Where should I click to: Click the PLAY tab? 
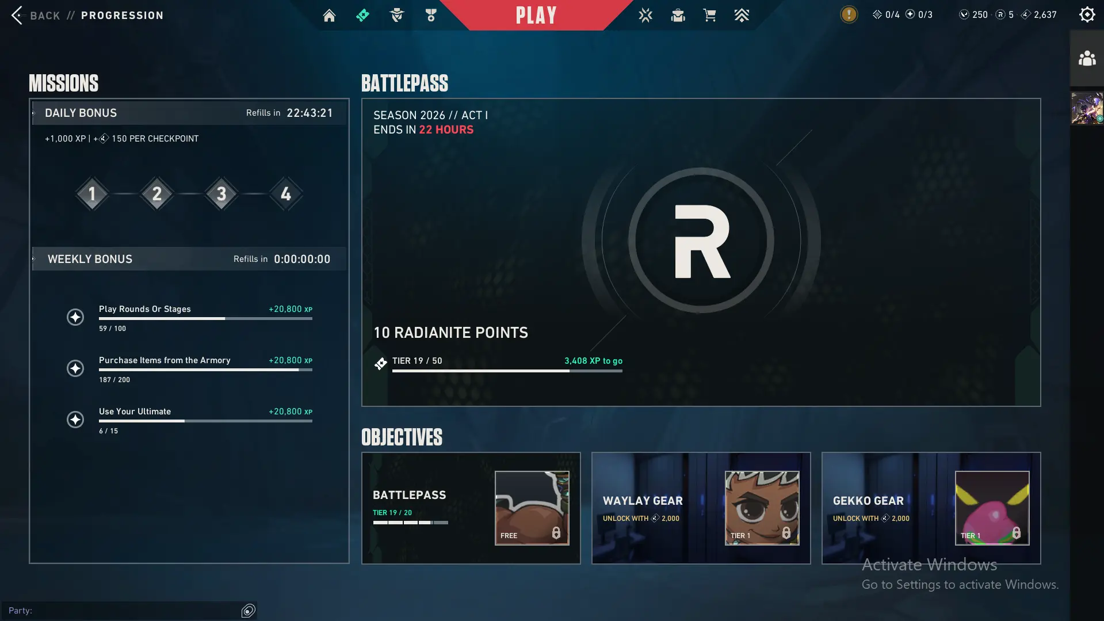click(536, 16)
